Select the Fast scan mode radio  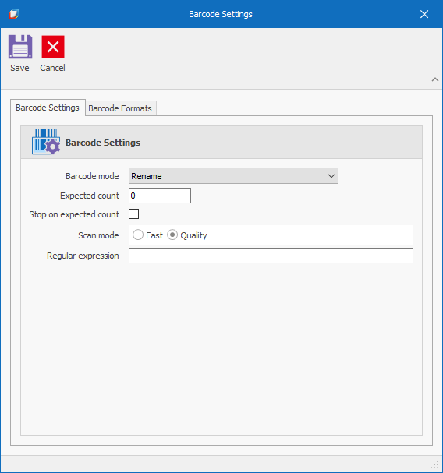tap(138, 235)
